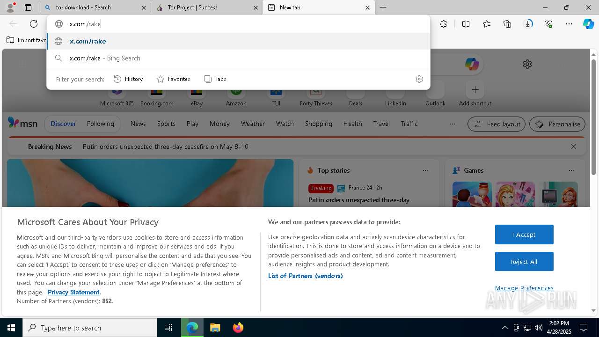Viewport: 599px width, 337px height.
Task: Open the Privacy Statement link
Action: click(73, 292)
